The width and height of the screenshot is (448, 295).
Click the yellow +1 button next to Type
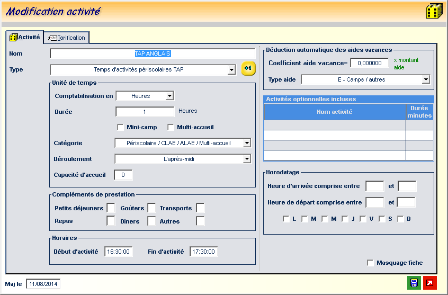click(x=248, y=69)
